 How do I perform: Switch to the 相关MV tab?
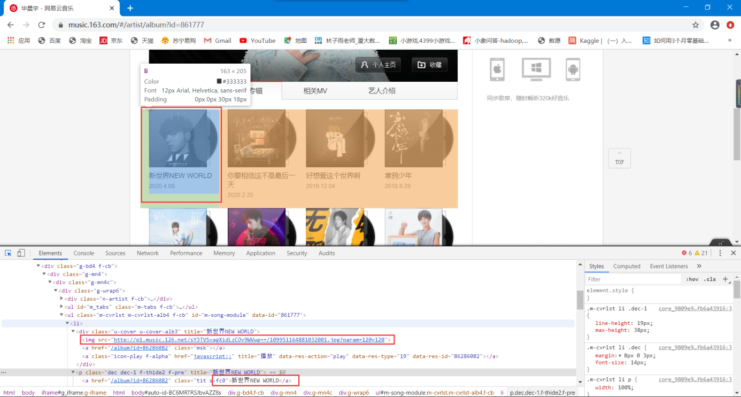(315, 91)
